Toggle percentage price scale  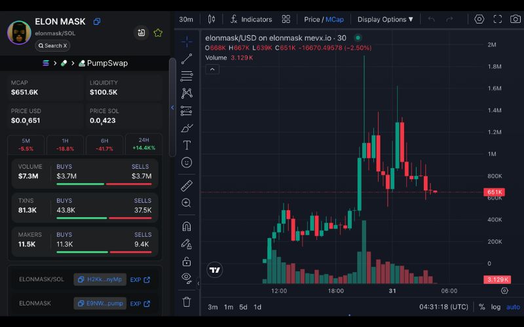pos(481,307)
